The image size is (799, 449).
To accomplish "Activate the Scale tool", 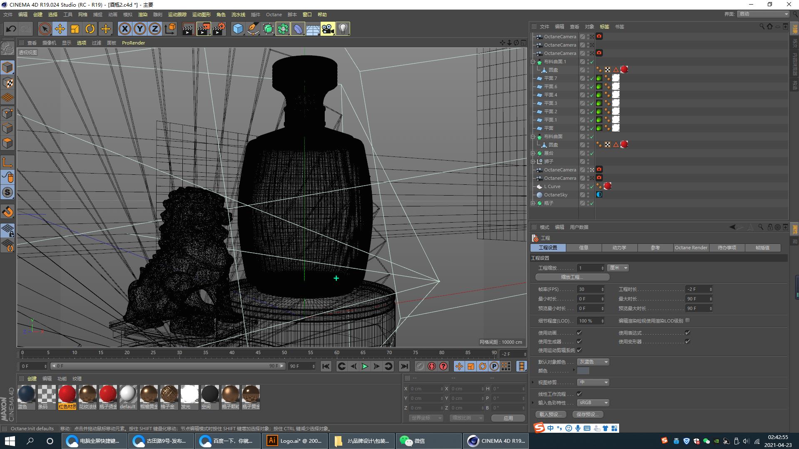I will (75, 29).
